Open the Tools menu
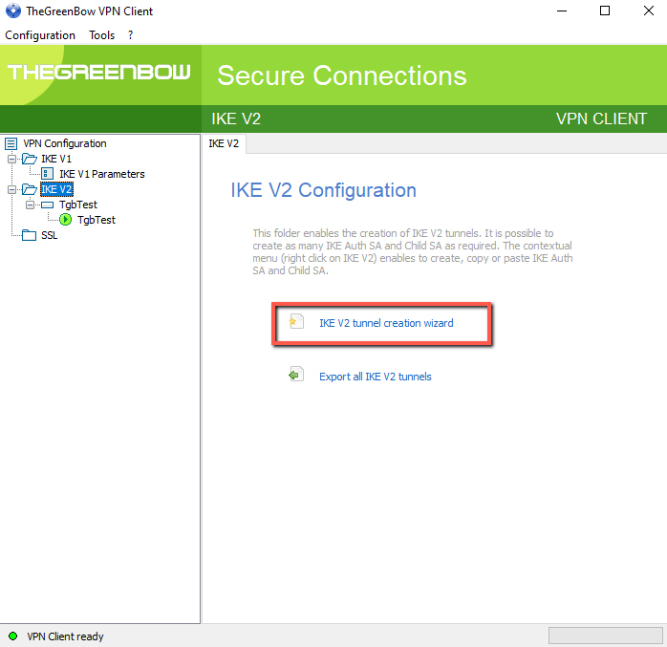The height and width of the screenshot is (647, 667). (101, 34)
